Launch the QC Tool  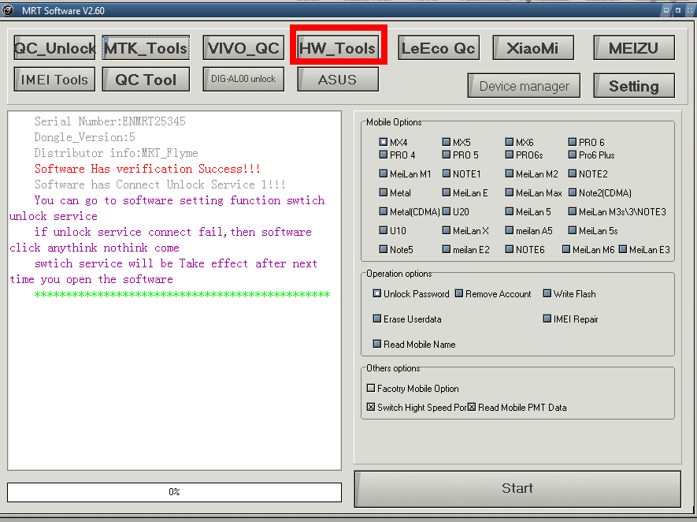coord(146,79)
